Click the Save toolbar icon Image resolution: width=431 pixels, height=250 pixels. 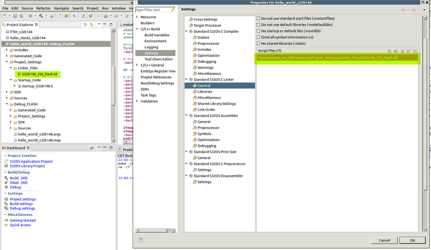15,16
